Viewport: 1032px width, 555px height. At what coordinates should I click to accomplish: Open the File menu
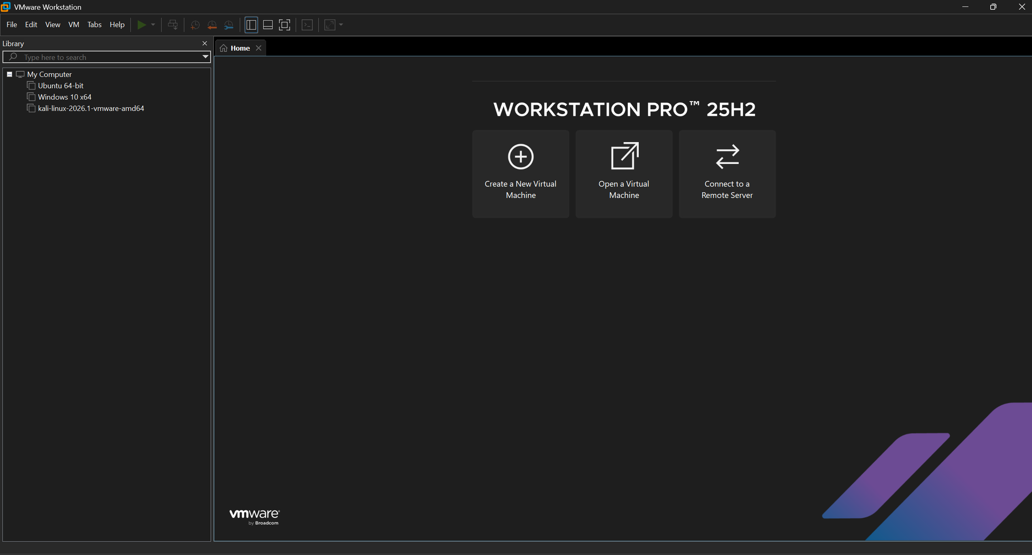(x=12, y=25)
